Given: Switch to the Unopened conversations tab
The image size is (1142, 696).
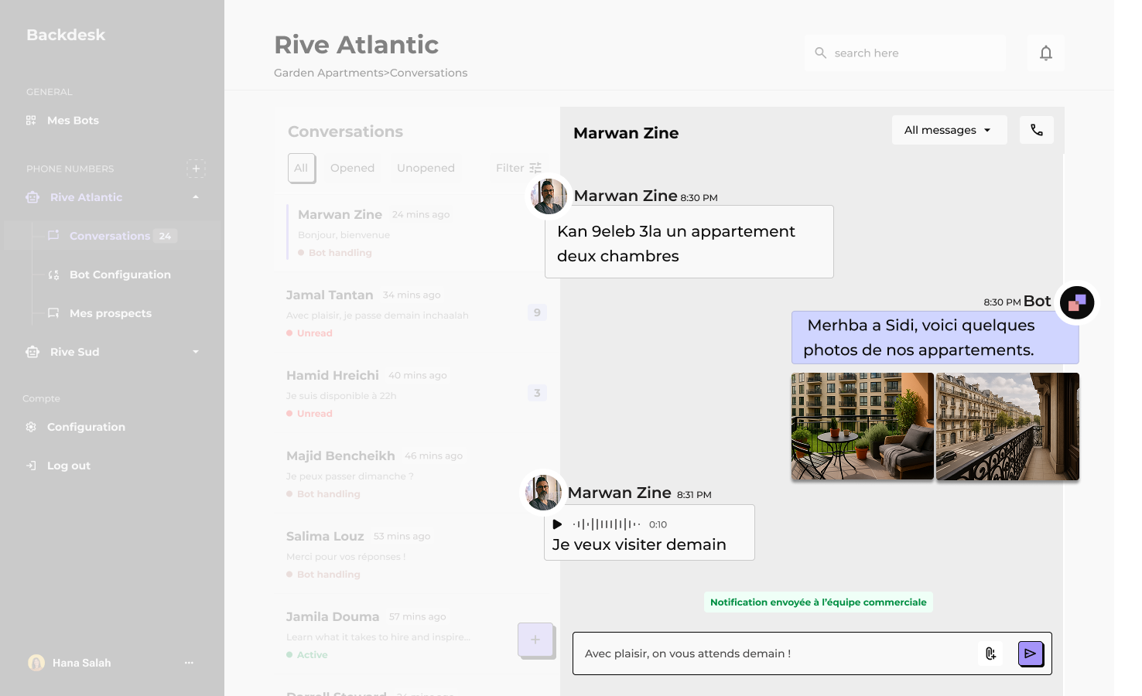Looking at the screenshot, I should [426, 168].
